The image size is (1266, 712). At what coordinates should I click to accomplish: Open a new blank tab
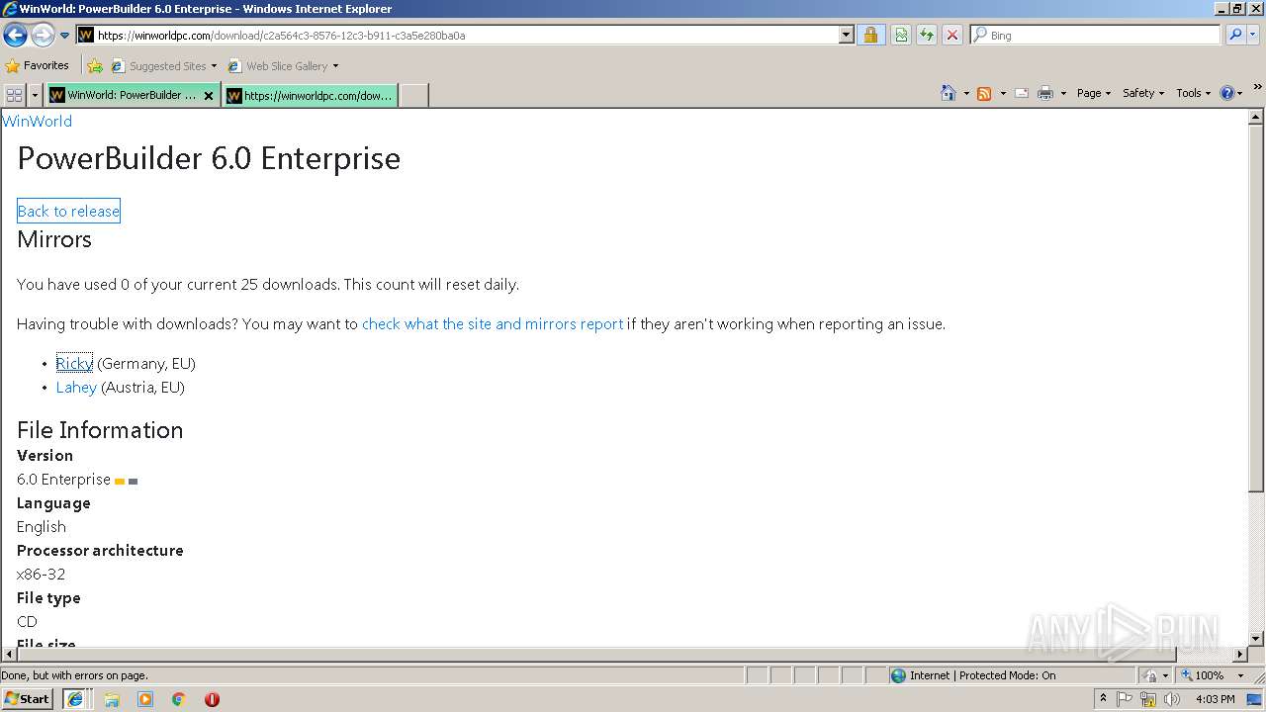click(413, 95)
